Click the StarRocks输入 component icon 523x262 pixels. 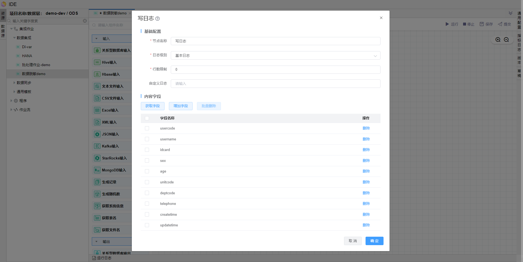(x=97, y=158)
